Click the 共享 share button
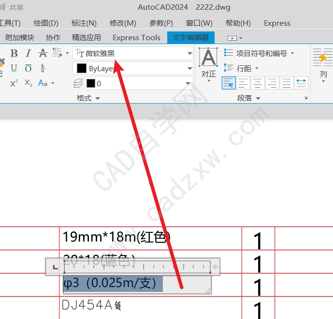This screenshot has width=333, height=319. pos(12,7)
